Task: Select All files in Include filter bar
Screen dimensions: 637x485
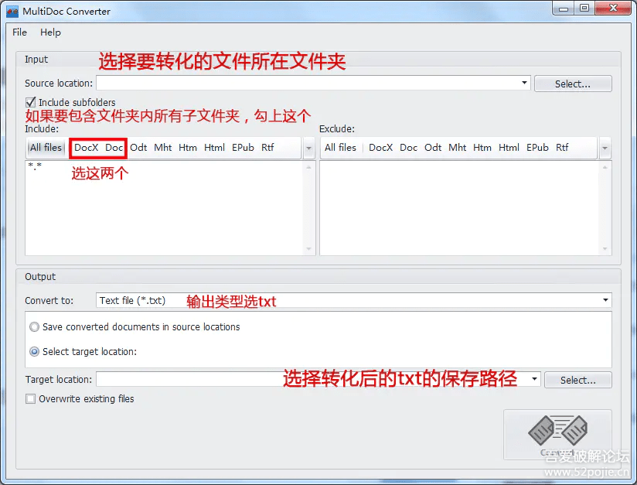Action: [x=46, y=148]
